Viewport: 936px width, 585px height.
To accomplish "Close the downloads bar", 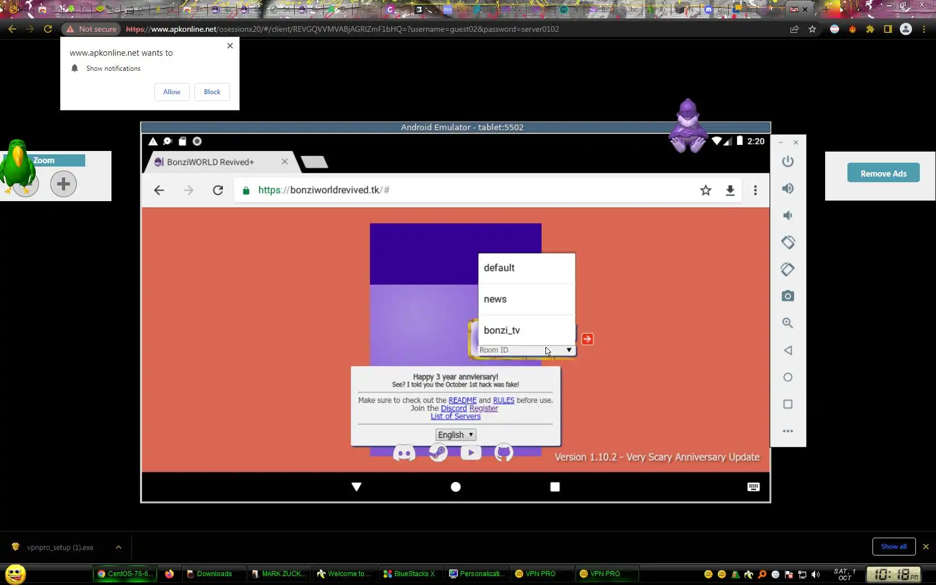I will click(926, 547).
